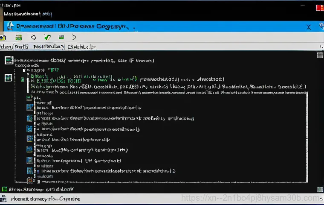Click the list icon at the console's bottom right
Image resolution: width=324 pixels, height=205 pixels.
pos(320,190)
